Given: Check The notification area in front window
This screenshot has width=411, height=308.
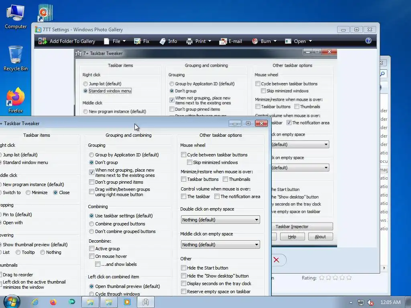Looking at the screenshot, I should coord(217,197).
